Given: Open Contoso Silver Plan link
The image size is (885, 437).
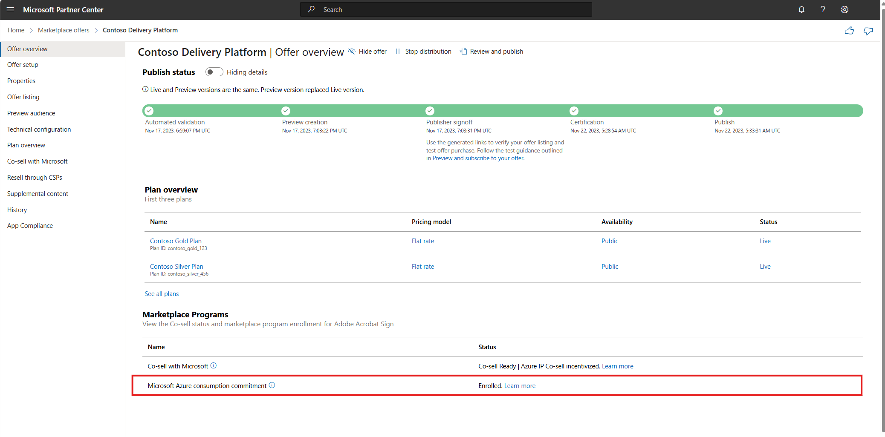Looking at the screenshot, I should (176, 267).
